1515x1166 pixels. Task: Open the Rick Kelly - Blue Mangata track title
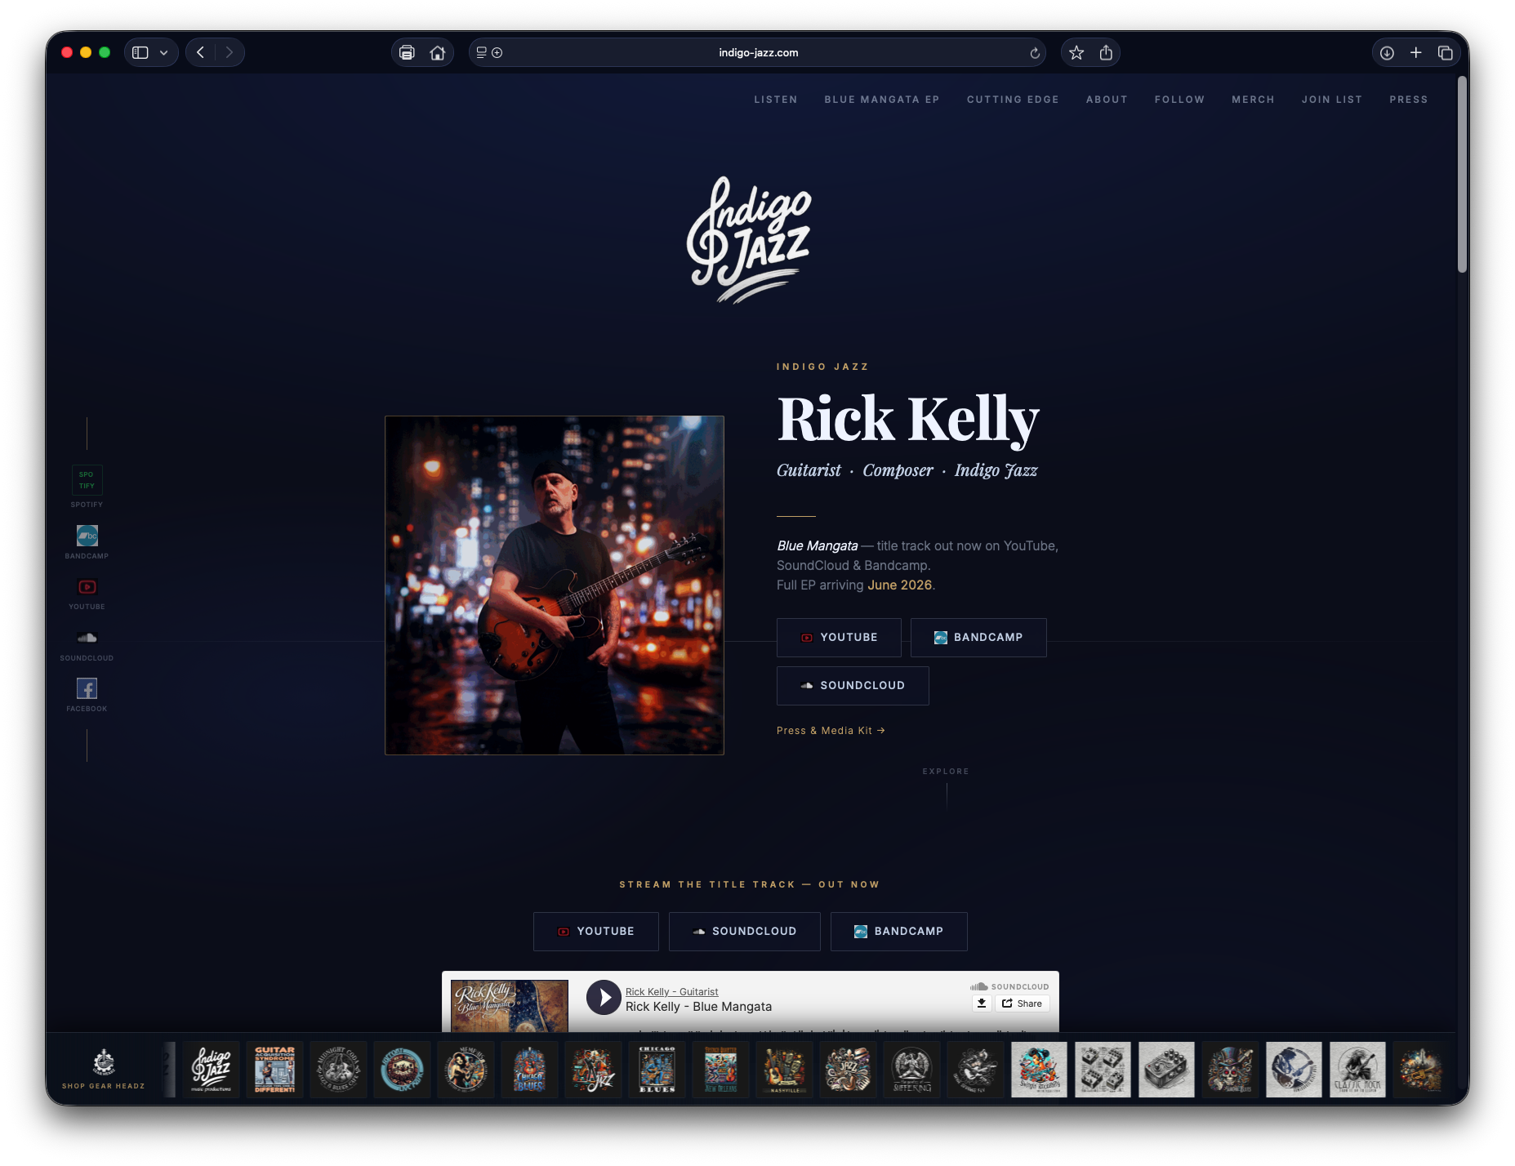[699, 1007]
